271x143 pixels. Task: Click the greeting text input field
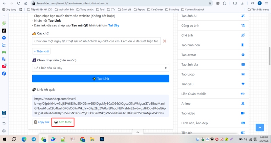coord(96,41)
